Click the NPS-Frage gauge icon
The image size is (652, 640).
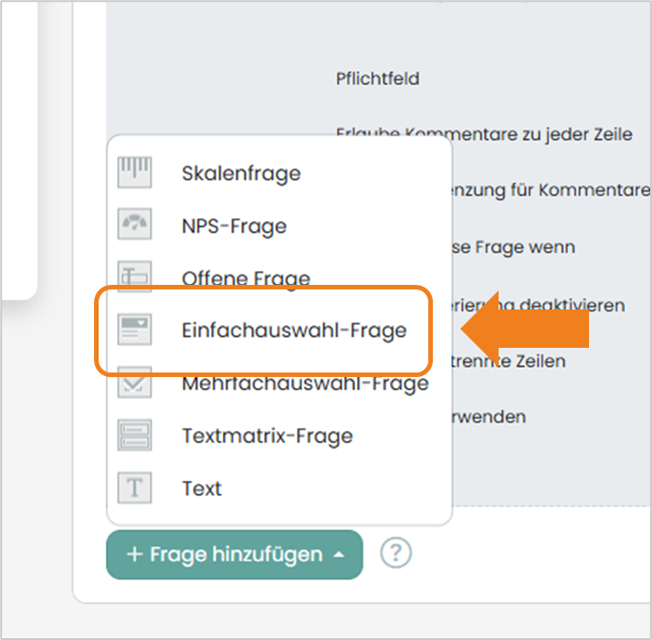click(x=134, y=225)
